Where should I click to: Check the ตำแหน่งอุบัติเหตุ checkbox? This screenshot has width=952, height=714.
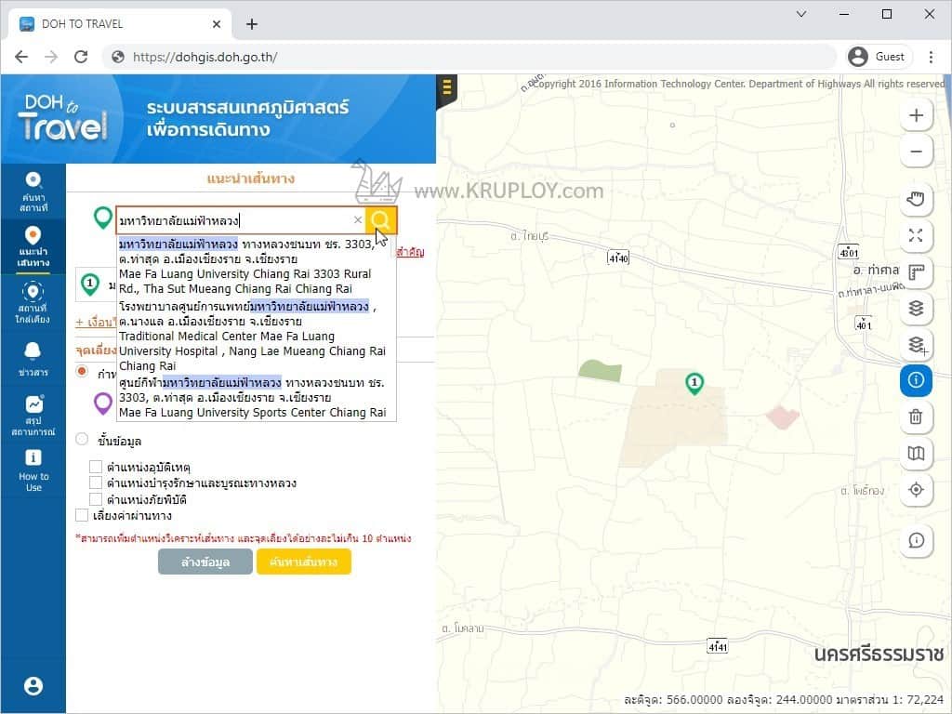tap(96, 467)
